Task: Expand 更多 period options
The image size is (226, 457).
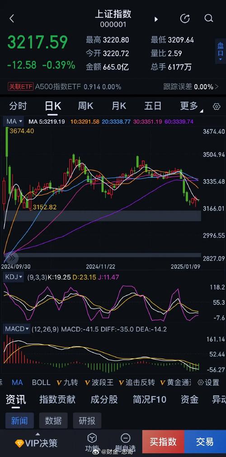Action: coord(191,106)
